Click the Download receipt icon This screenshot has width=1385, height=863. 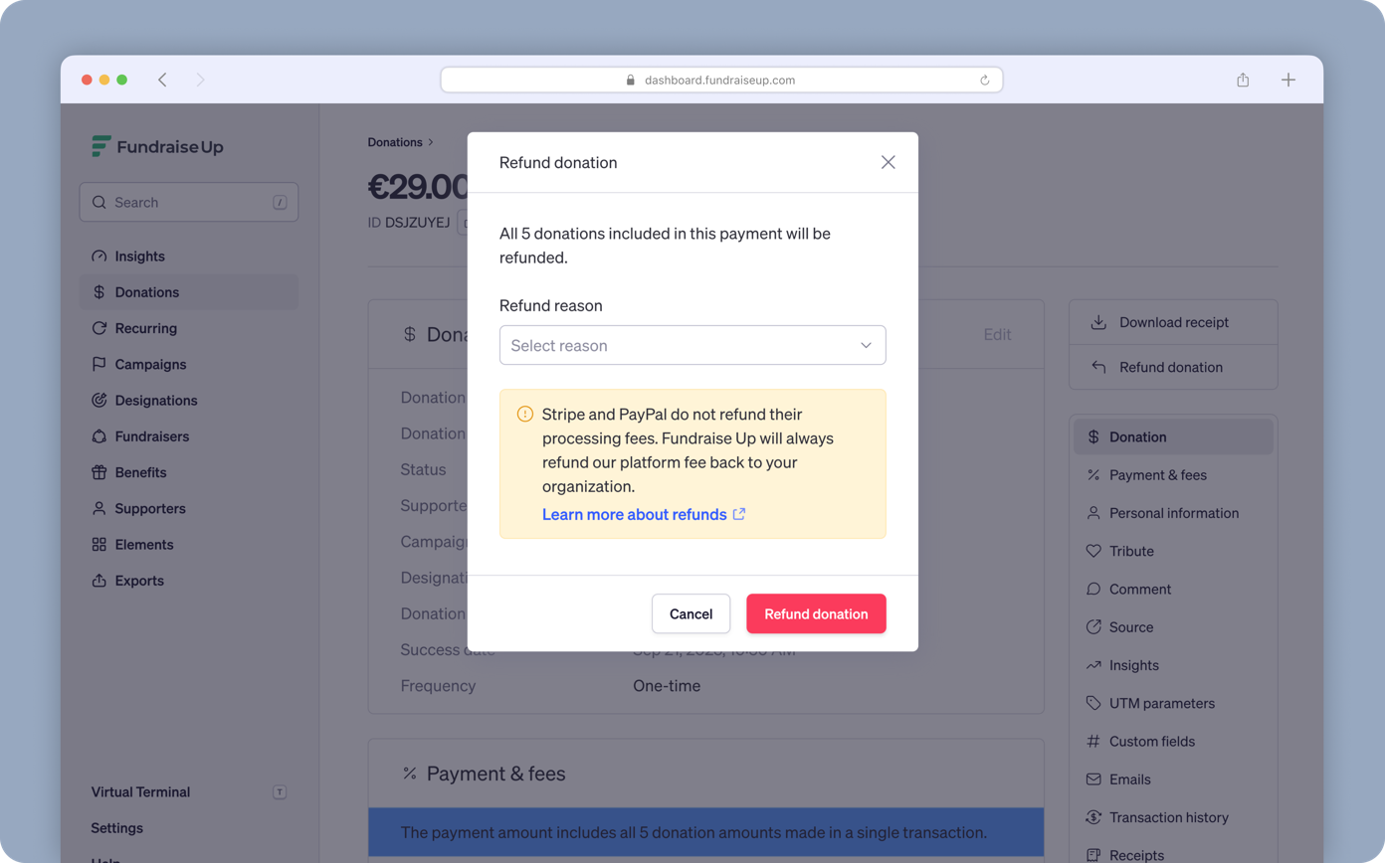click(1098, 322)
